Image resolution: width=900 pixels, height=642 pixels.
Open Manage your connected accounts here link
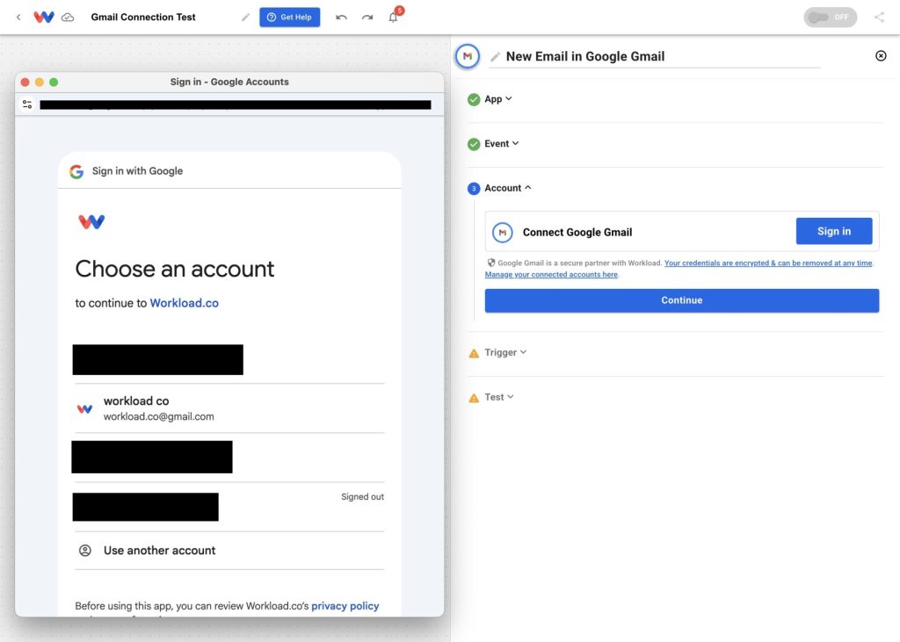(551, 274)
